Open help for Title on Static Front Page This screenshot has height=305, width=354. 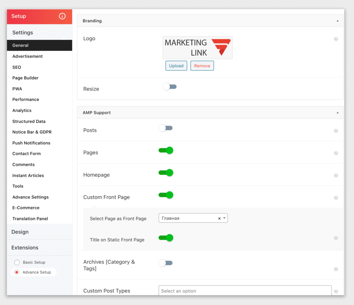point(336,238)
